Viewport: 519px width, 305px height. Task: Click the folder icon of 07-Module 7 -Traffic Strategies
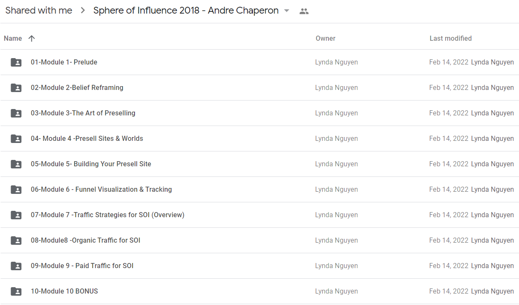click(x=16, y=215)
